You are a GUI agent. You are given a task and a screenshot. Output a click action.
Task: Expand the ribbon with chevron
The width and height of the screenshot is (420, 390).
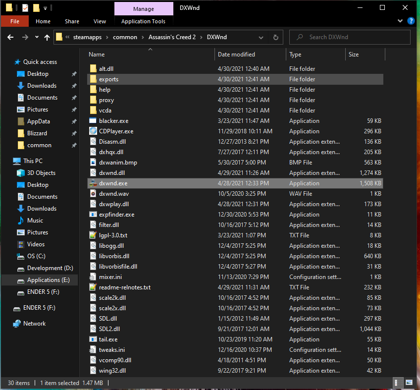(400, 21)
